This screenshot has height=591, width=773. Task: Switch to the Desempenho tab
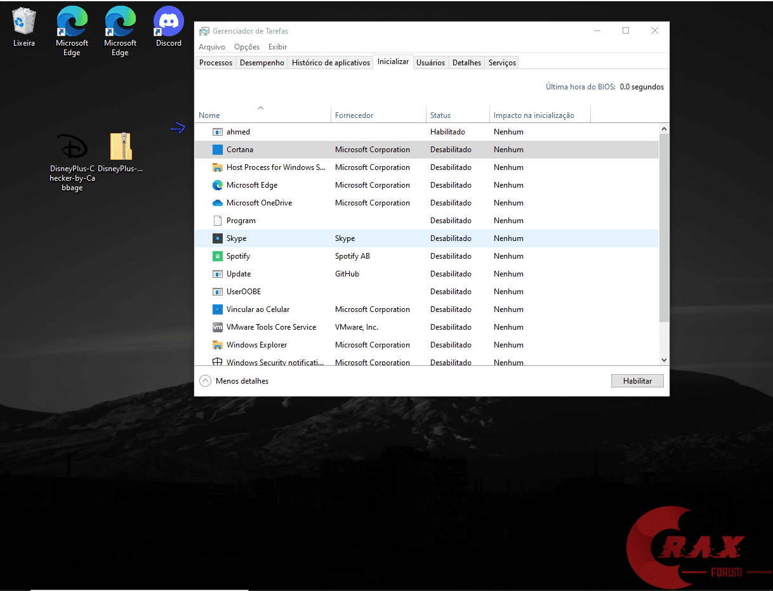(262, 63)
